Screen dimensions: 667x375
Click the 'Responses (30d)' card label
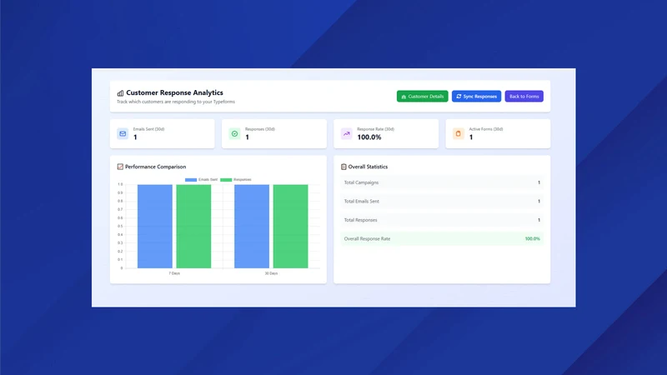pyautogui.click(x=260, y=129)
